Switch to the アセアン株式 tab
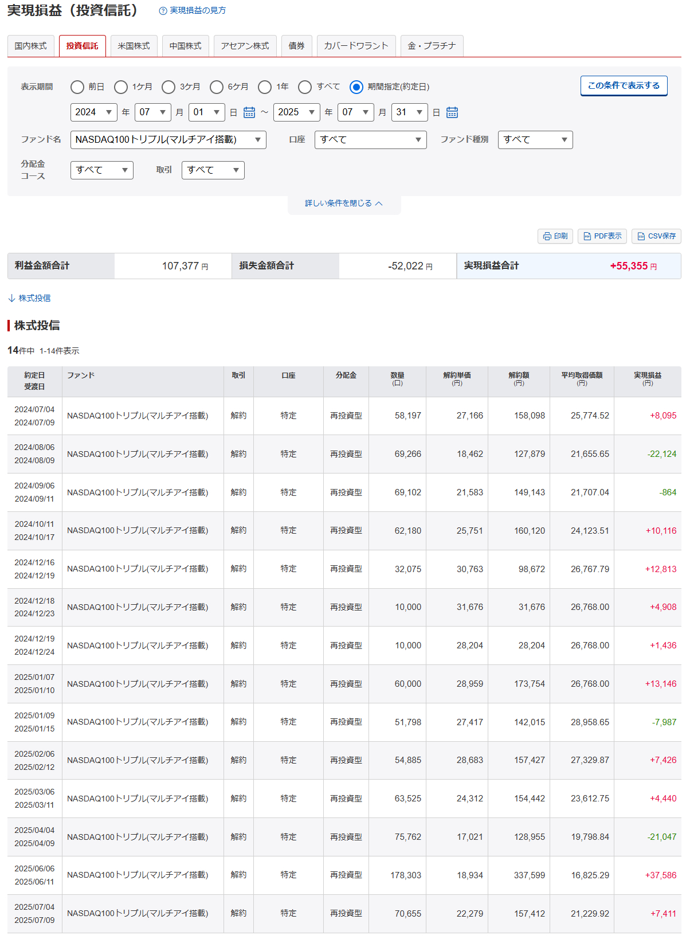The width and height of the screenshot is (686, 939). tap(245, 46)
